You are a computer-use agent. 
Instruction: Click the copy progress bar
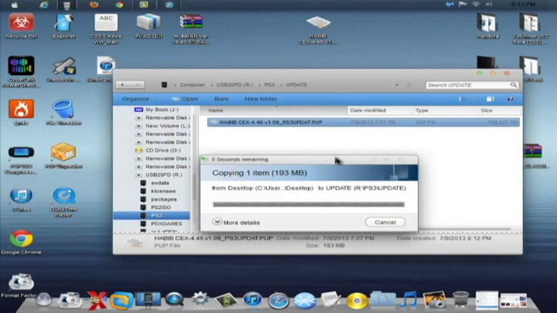pyautogui.click(x=309, y=204)
